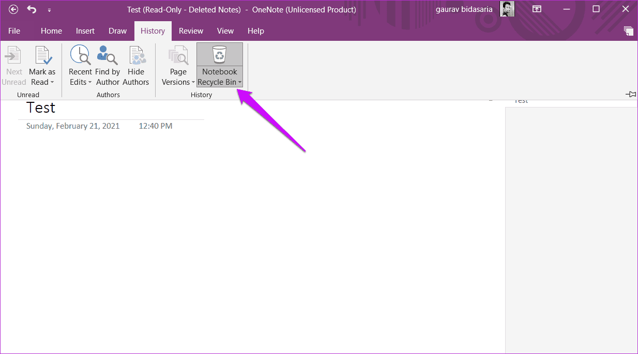Switch to the Draw tab
The width and height of the screenshot is (638, 354).
point(117,31)
